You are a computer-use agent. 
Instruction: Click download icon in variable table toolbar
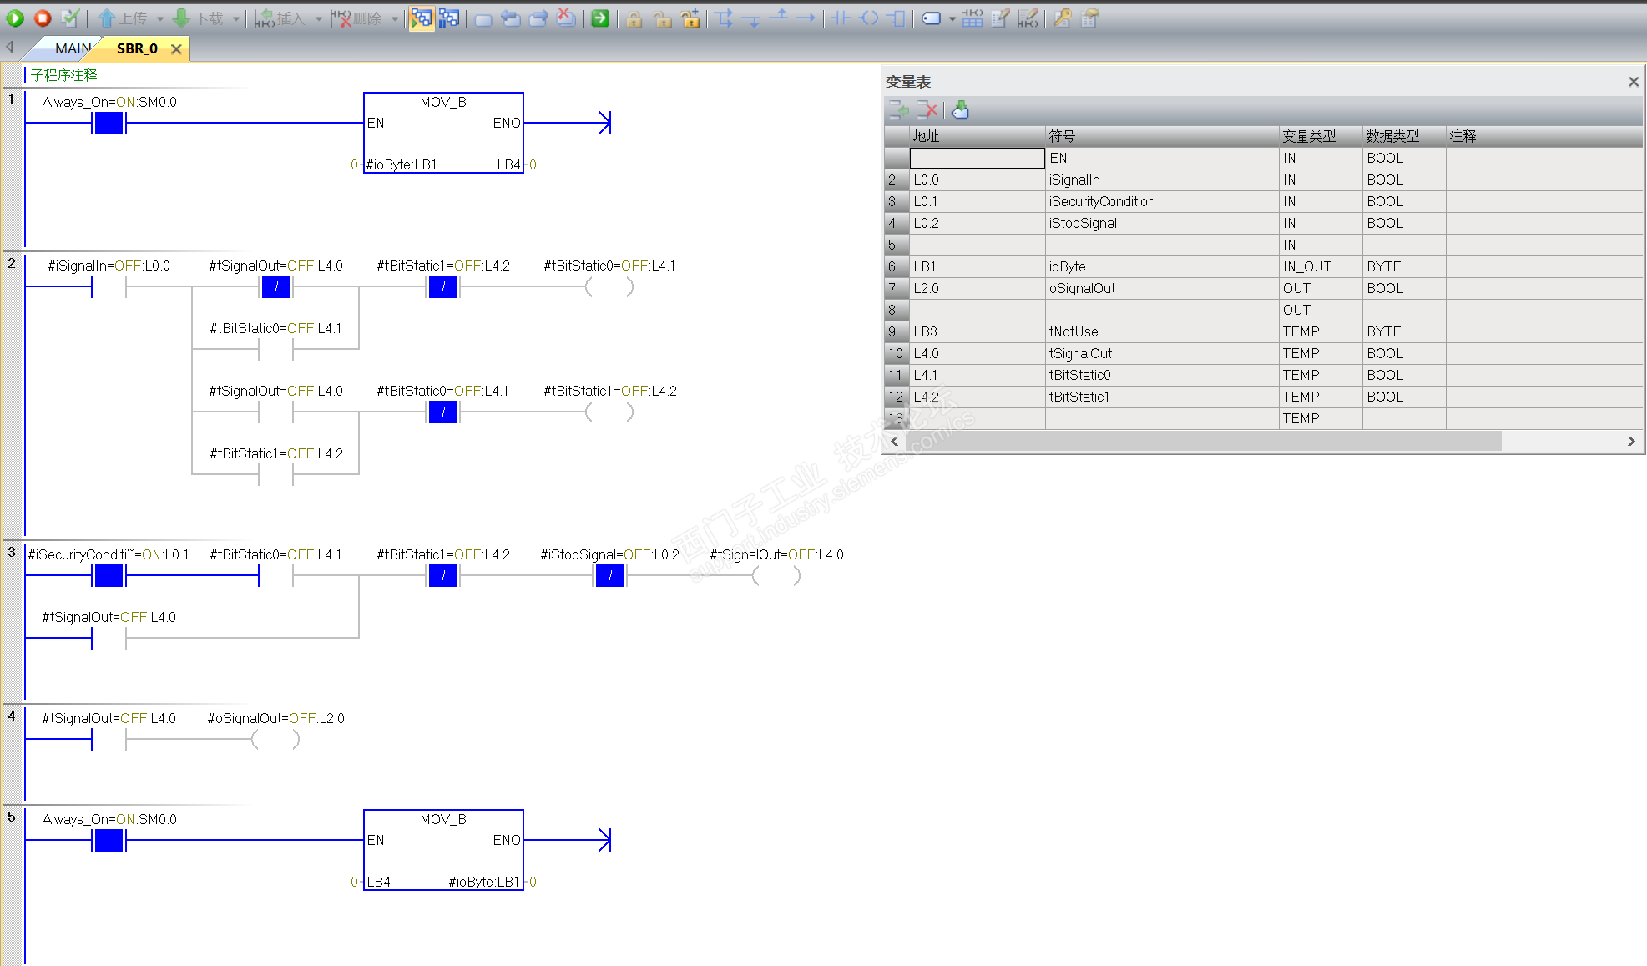[961, 109]
